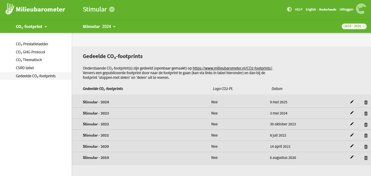The width and height of the screenshot is (371, 176).
Task: Open the user profile avatar
Action: pos(361,9)
